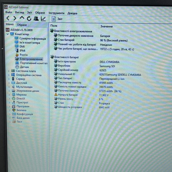This screenshot has width=172, height=172.
Task: Switch to the Обране tab in left panel
Action: click(x=22, y=25)
